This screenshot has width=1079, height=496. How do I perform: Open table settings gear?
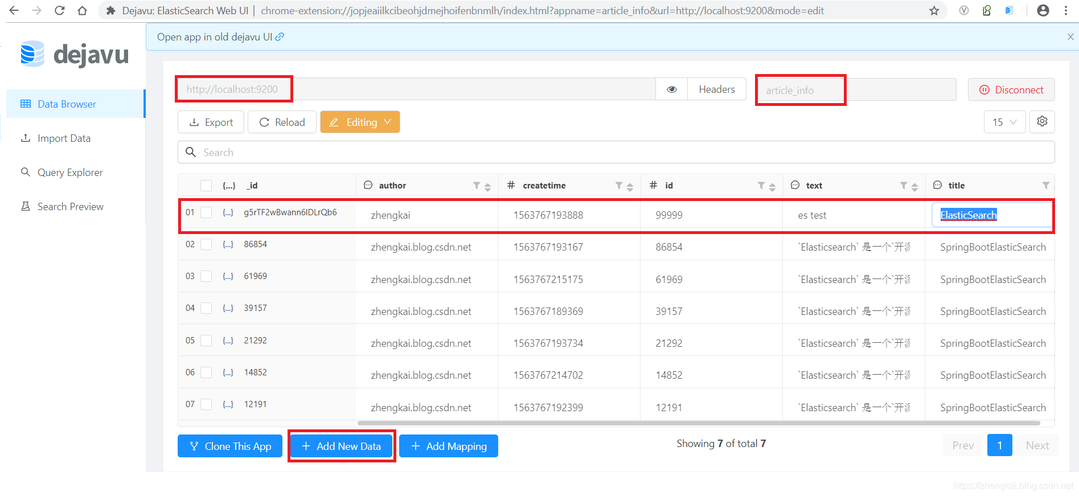coord(1042,122)
